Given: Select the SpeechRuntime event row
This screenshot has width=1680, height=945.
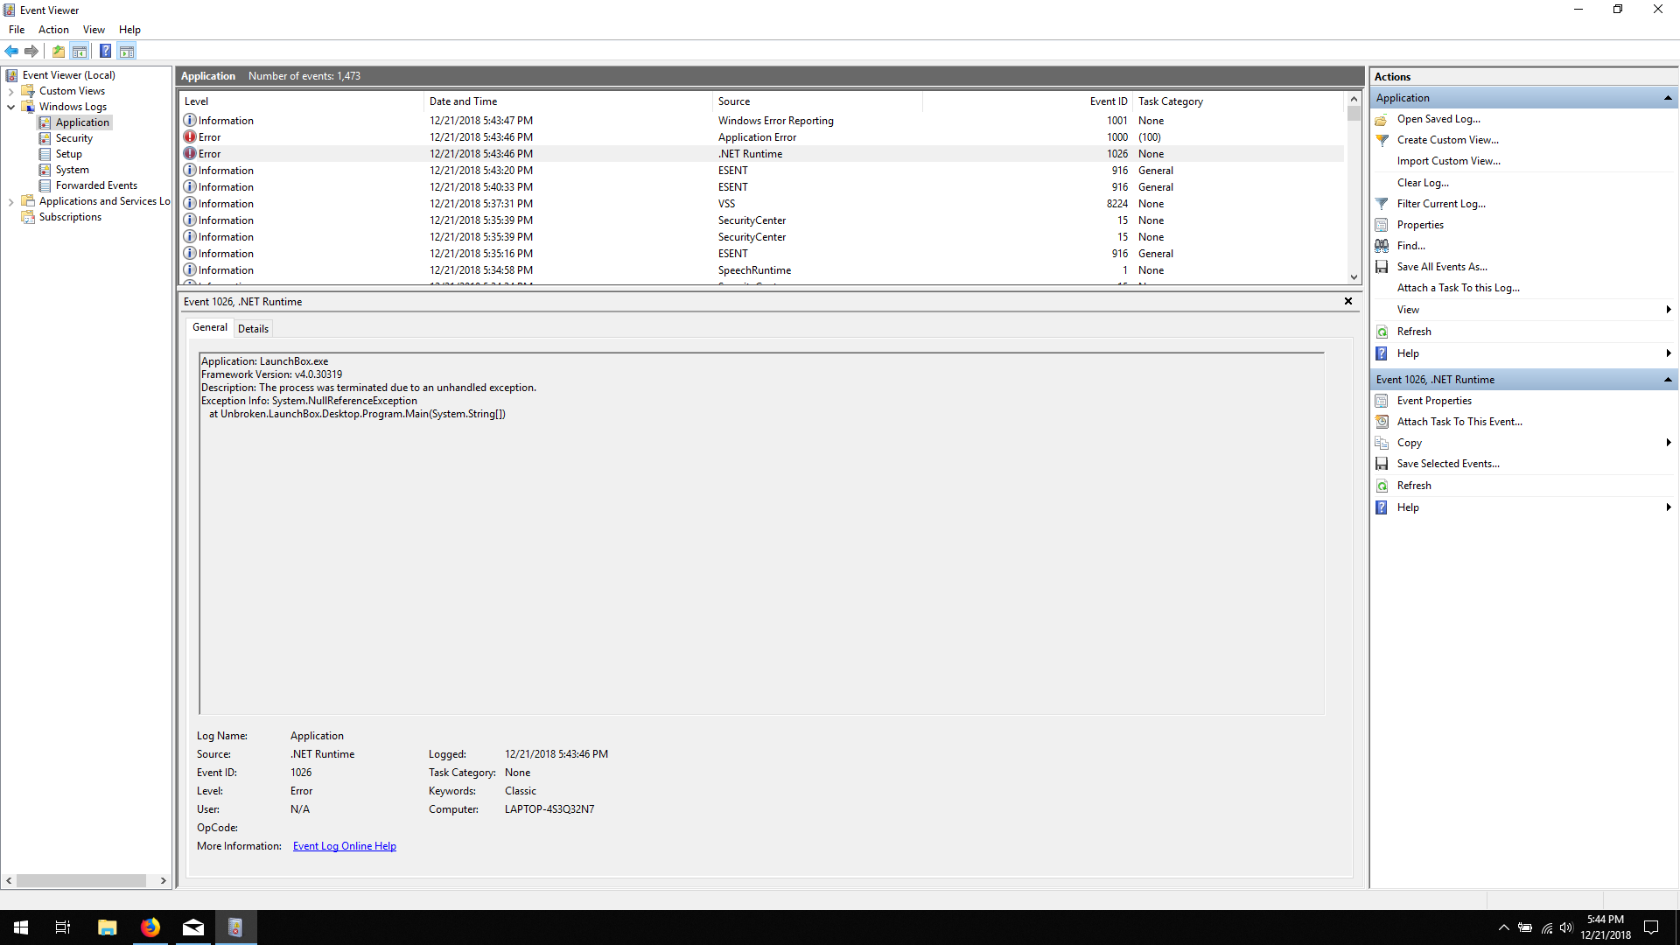Looking at the screenshot, I should pos(761,270).
